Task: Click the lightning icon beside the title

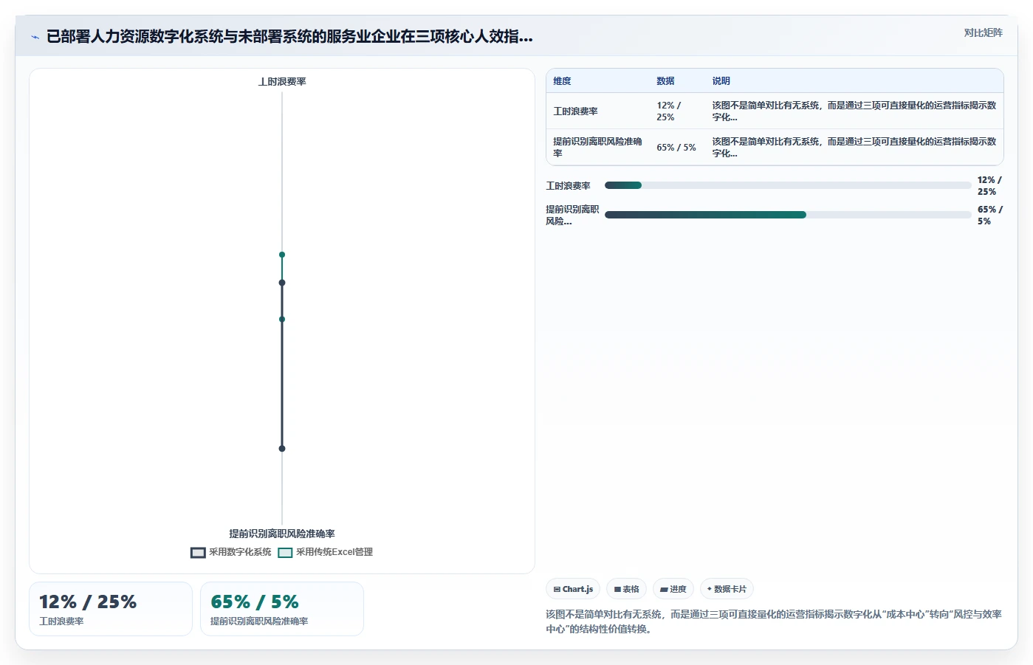Action: click(x=35, y=37)
